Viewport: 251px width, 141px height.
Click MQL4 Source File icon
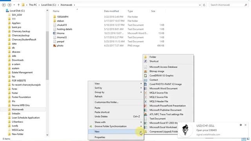pos(146,93)
